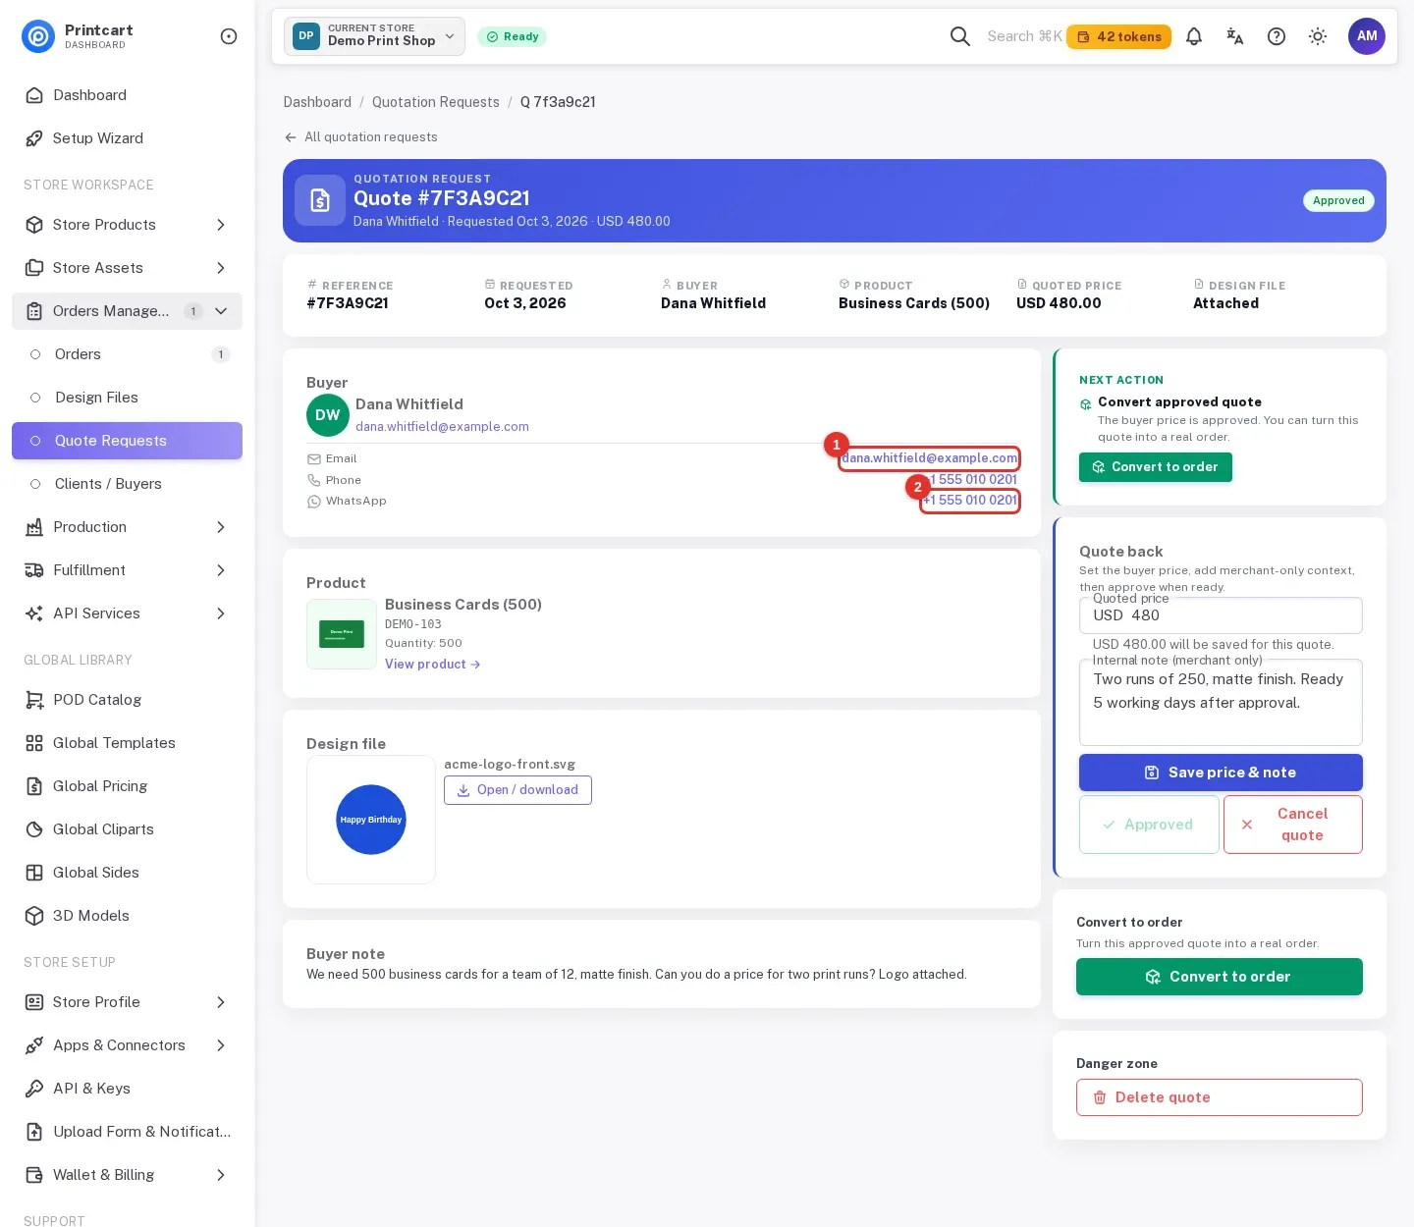Open API & Keys page
This screenshot has height=1227, width=1414.
(x=127, y=1089)
